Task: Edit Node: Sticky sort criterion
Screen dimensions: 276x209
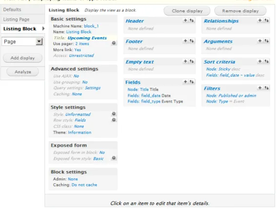Action: tap(218, 69)
